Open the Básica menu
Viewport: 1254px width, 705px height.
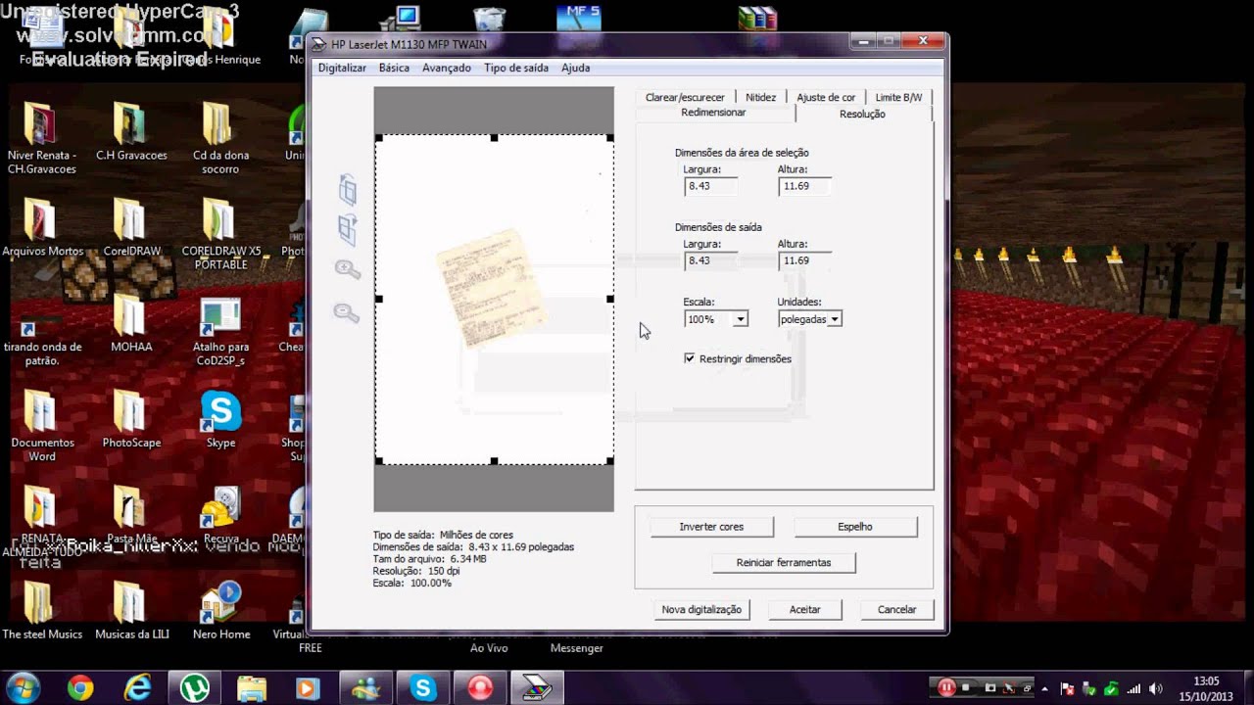click(x=394, y=68)
